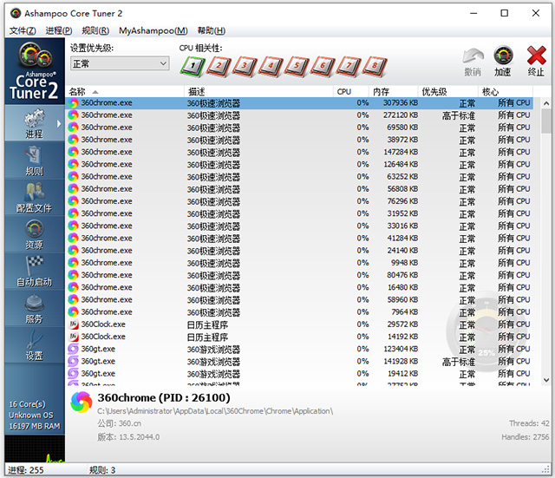Click the 360Clock.exe calendar icon in 29572 KB row
This screenshot has width=555, height=478.
pos(73,324)
